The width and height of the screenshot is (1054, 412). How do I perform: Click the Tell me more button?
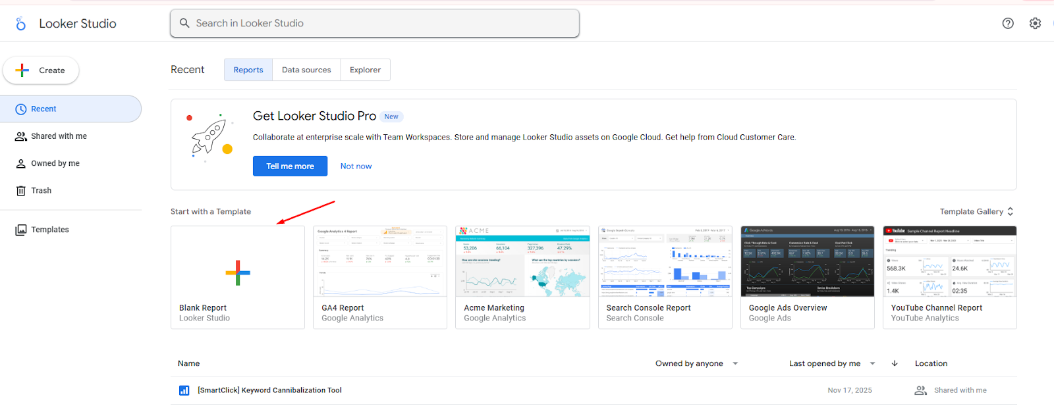click(x=290, y=166)
